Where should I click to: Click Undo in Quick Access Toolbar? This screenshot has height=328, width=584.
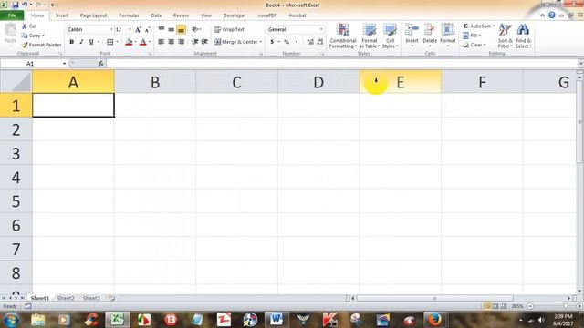[x=25, y=5]
